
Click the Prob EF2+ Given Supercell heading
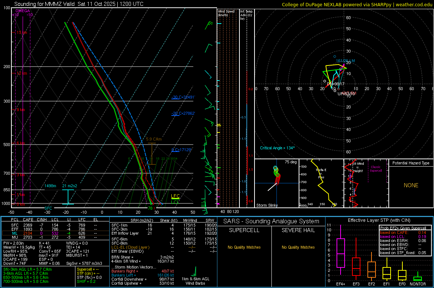pos(403,228)
